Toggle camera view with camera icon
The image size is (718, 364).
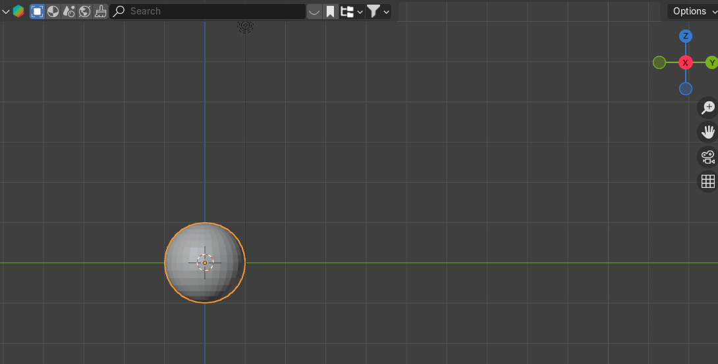(708, 157)
